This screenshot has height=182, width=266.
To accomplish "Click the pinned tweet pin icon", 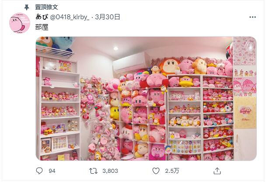I will (x=27, y=7).
